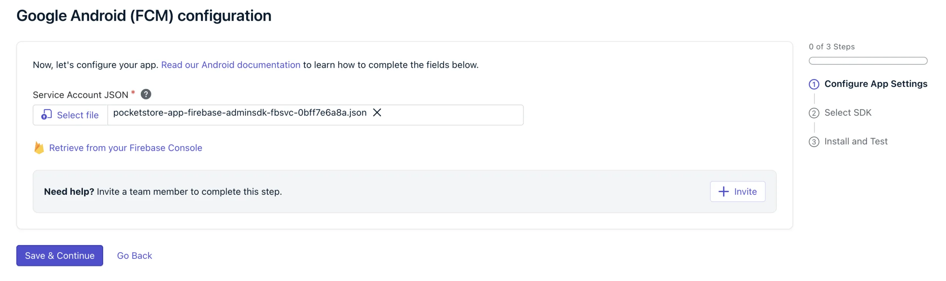This screenshot has height=281, width=946.
Task: Click step 1 circle icon
Action: [813, 84]
